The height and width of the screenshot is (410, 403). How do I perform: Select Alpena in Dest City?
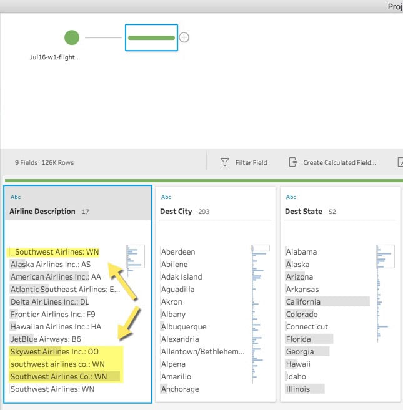(x=173, y=364)
